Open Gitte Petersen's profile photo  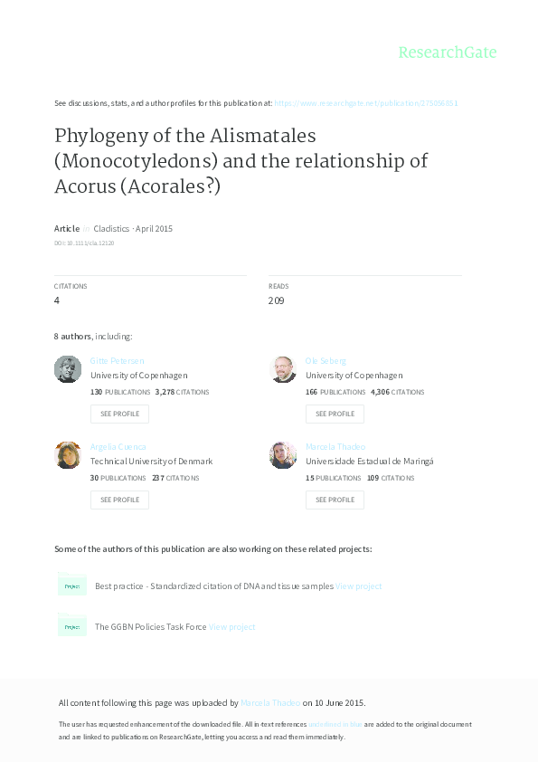(x=68, y=368)
